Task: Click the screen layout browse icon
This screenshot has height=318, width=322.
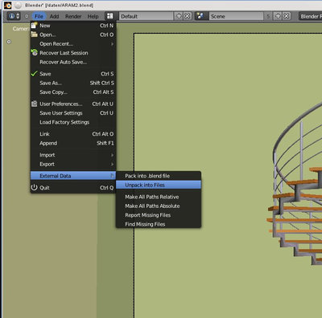Action: coord(109,16)
